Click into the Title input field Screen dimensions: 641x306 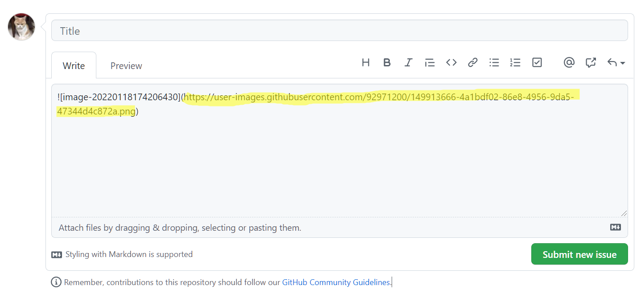(x=339, y=31)
